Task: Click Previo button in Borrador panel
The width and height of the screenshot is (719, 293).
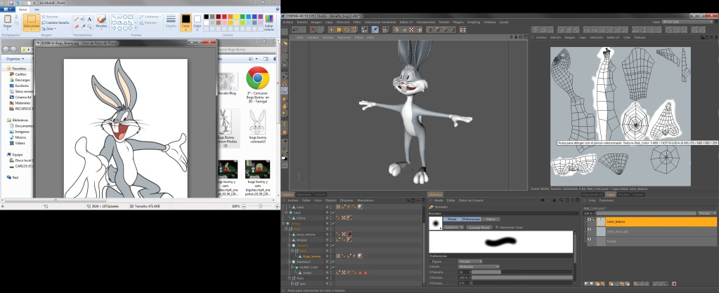Action: click(452, 219)
